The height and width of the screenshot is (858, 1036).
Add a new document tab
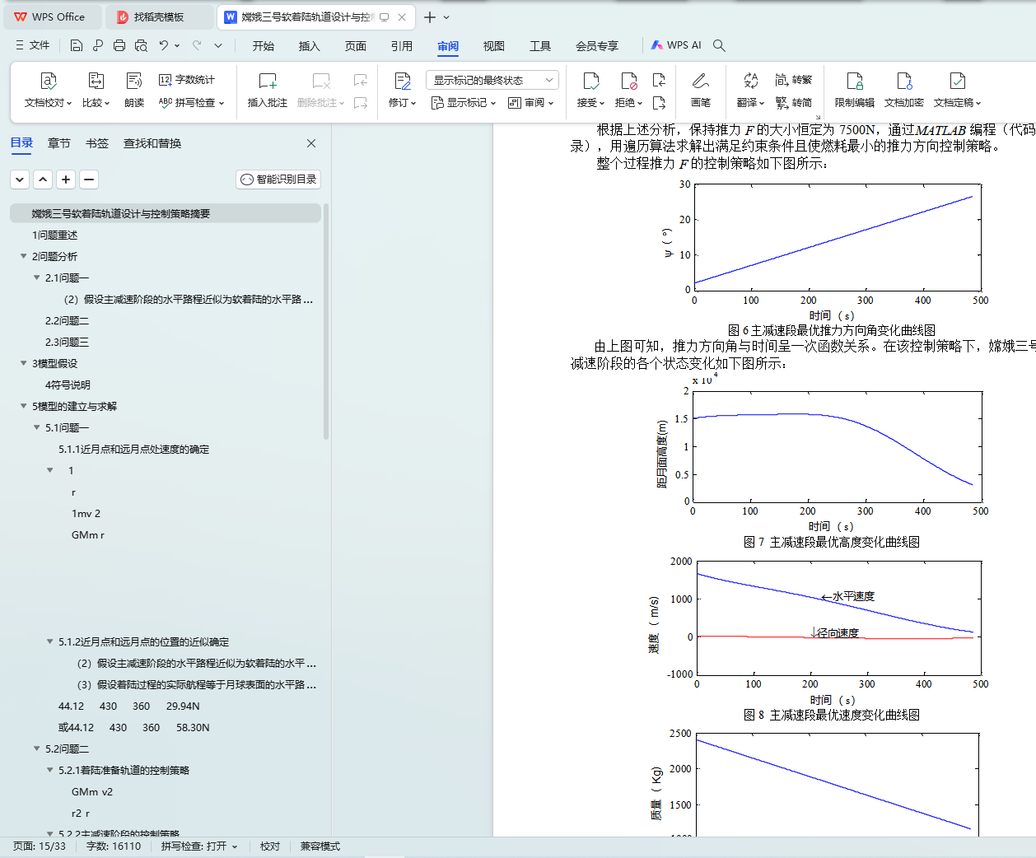click(x=429, y=16)
